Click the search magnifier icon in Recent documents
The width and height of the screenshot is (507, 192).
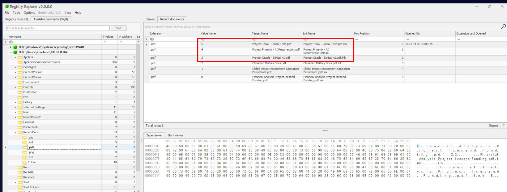pos(503,27)
